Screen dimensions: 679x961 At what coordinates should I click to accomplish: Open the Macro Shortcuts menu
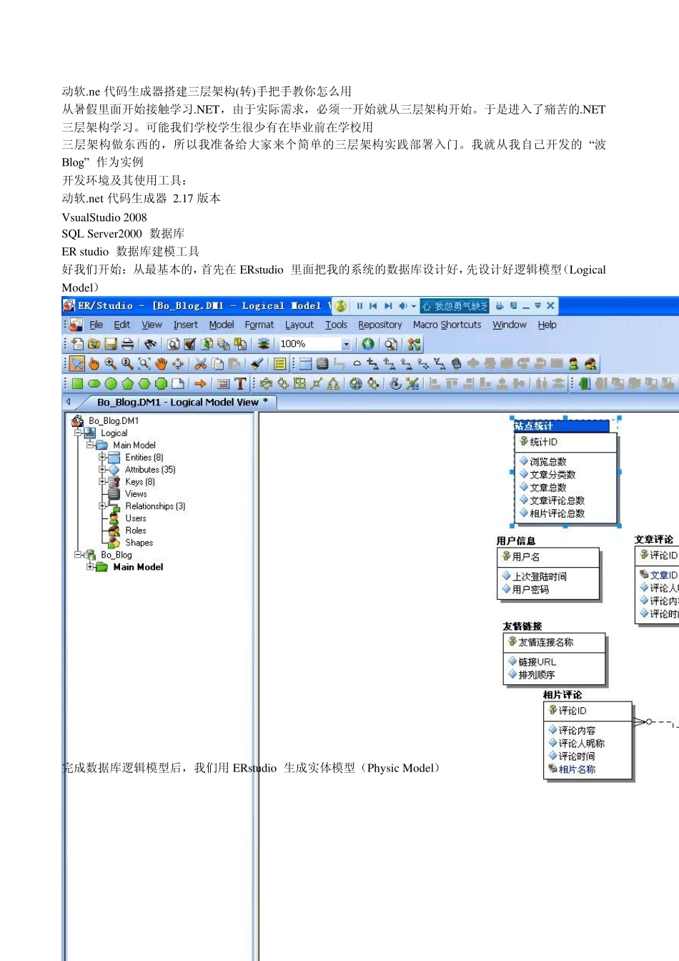[447, 325]
